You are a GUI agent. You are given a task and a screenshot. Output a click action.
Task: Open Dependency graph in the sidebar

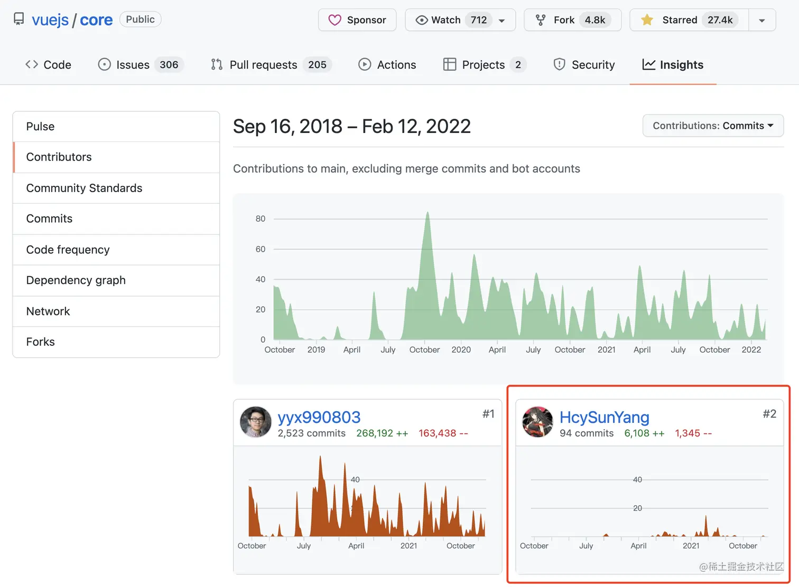pos(116,280)
